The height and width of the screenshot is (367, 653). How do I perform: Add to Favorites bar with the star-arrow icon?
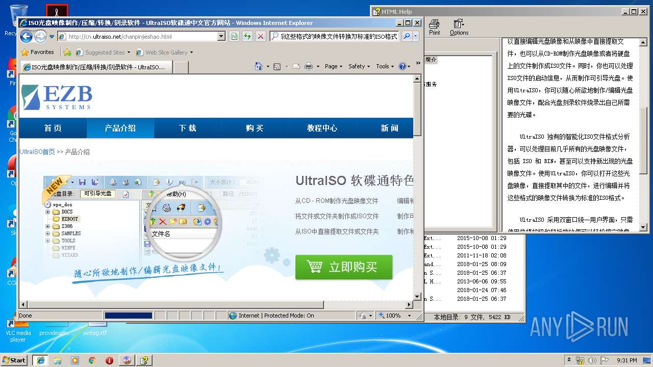point(67,52)
